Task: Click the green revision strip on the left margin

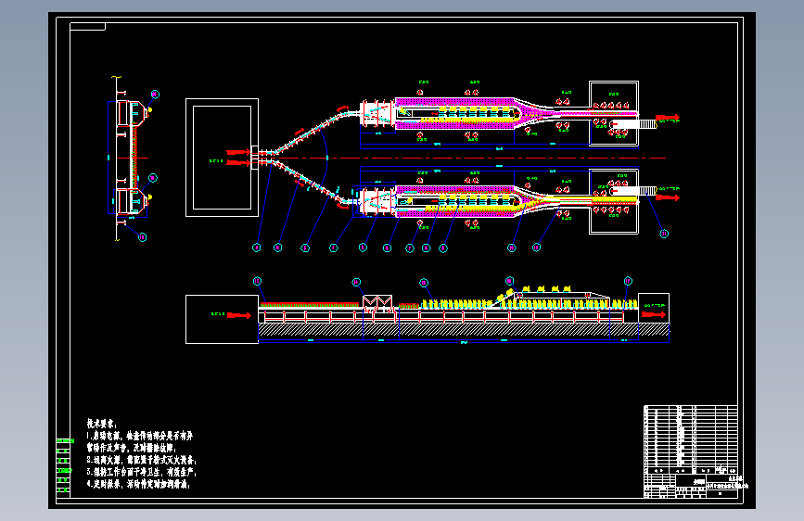Action: pyautogui.click(x=63, y=465)
